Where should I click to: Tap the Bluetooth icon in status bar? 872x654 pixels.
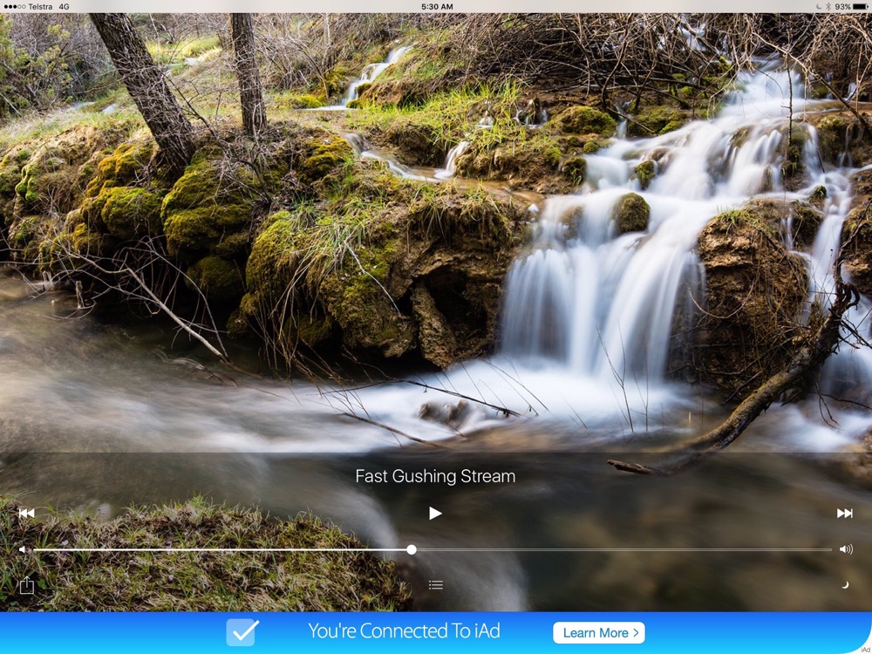coord(828,7)
